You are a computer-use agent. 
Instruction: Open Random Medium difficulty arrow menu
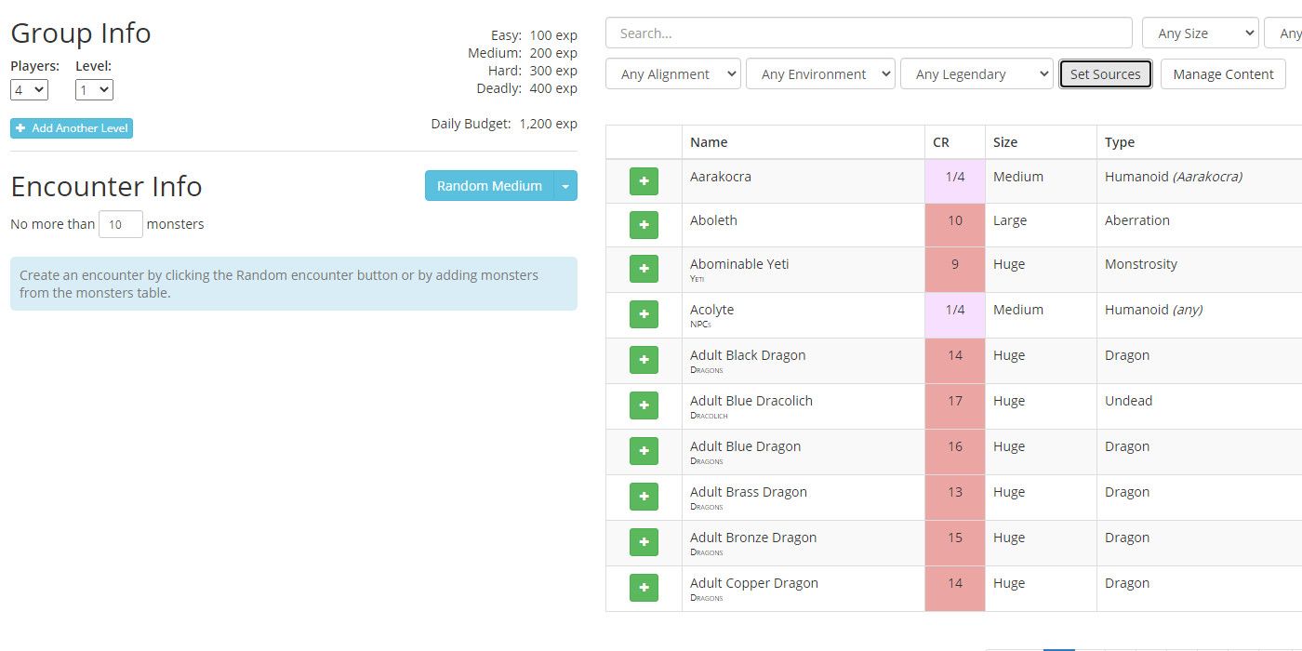pyautogui.click(x=565, y=186)
